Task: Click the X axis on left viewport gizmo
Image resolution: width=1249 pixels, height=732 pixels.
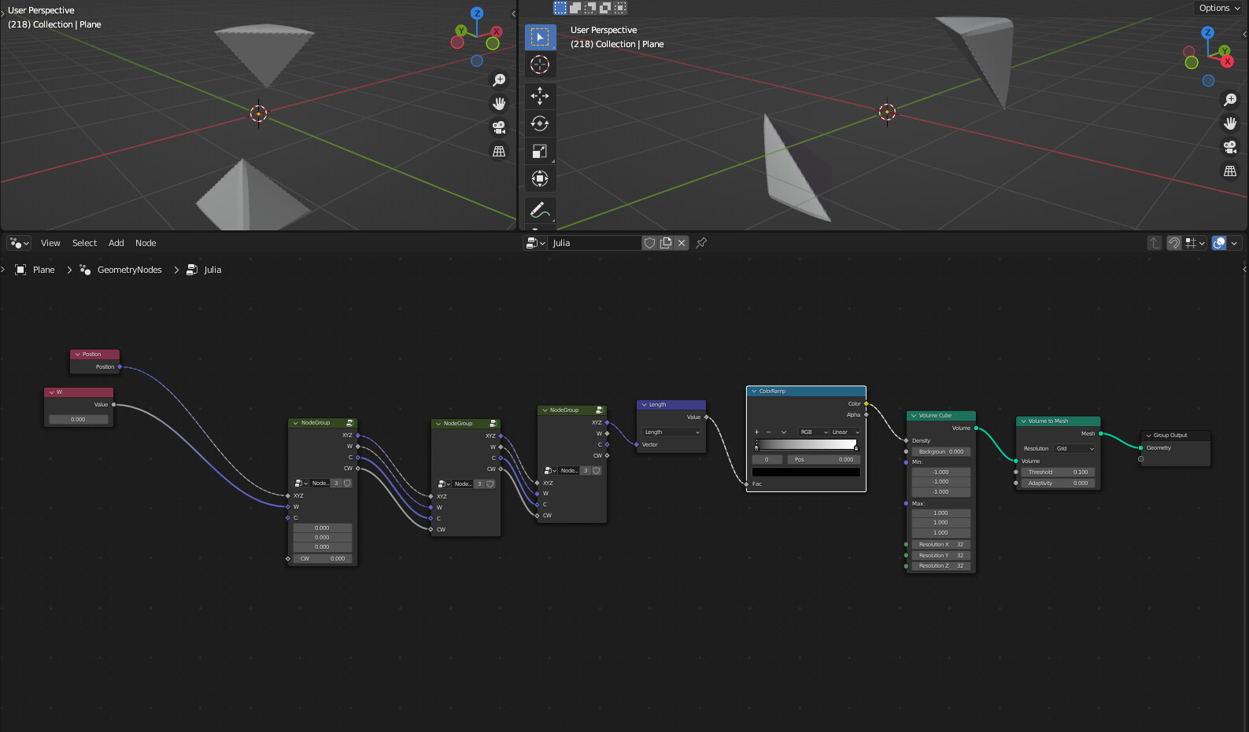Action: (x=496, y=31)
